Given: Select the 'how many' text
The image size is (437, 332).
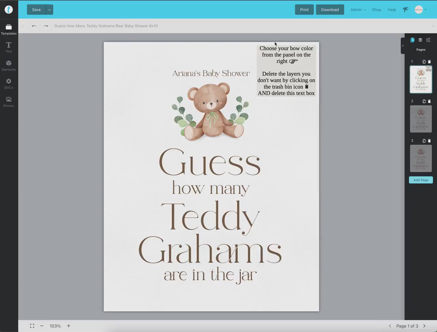Looking at the screenshot, I should pyautogui.click(x=211, y=189).
